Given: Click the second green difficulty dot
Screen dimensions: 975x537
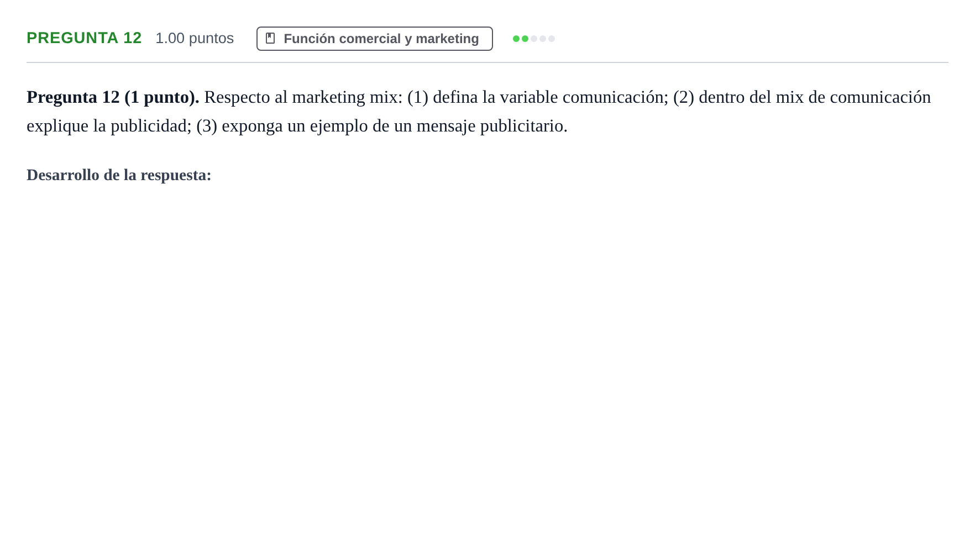Looking at the screenshot, I should (525, 39).
